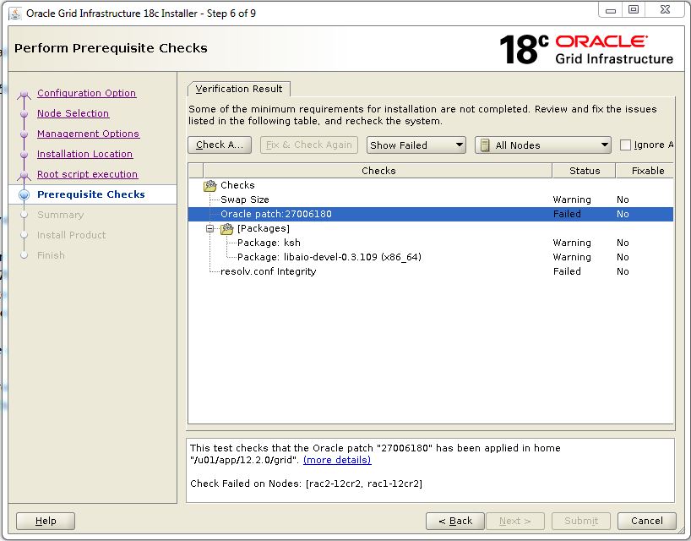Select the Swap Size check row
Viewport: 691px width, 541px height.
pyautogui.click(x=431, y=199)
